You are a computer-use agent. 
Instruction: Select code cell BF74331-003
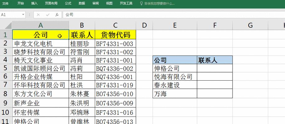coord(115,43)
